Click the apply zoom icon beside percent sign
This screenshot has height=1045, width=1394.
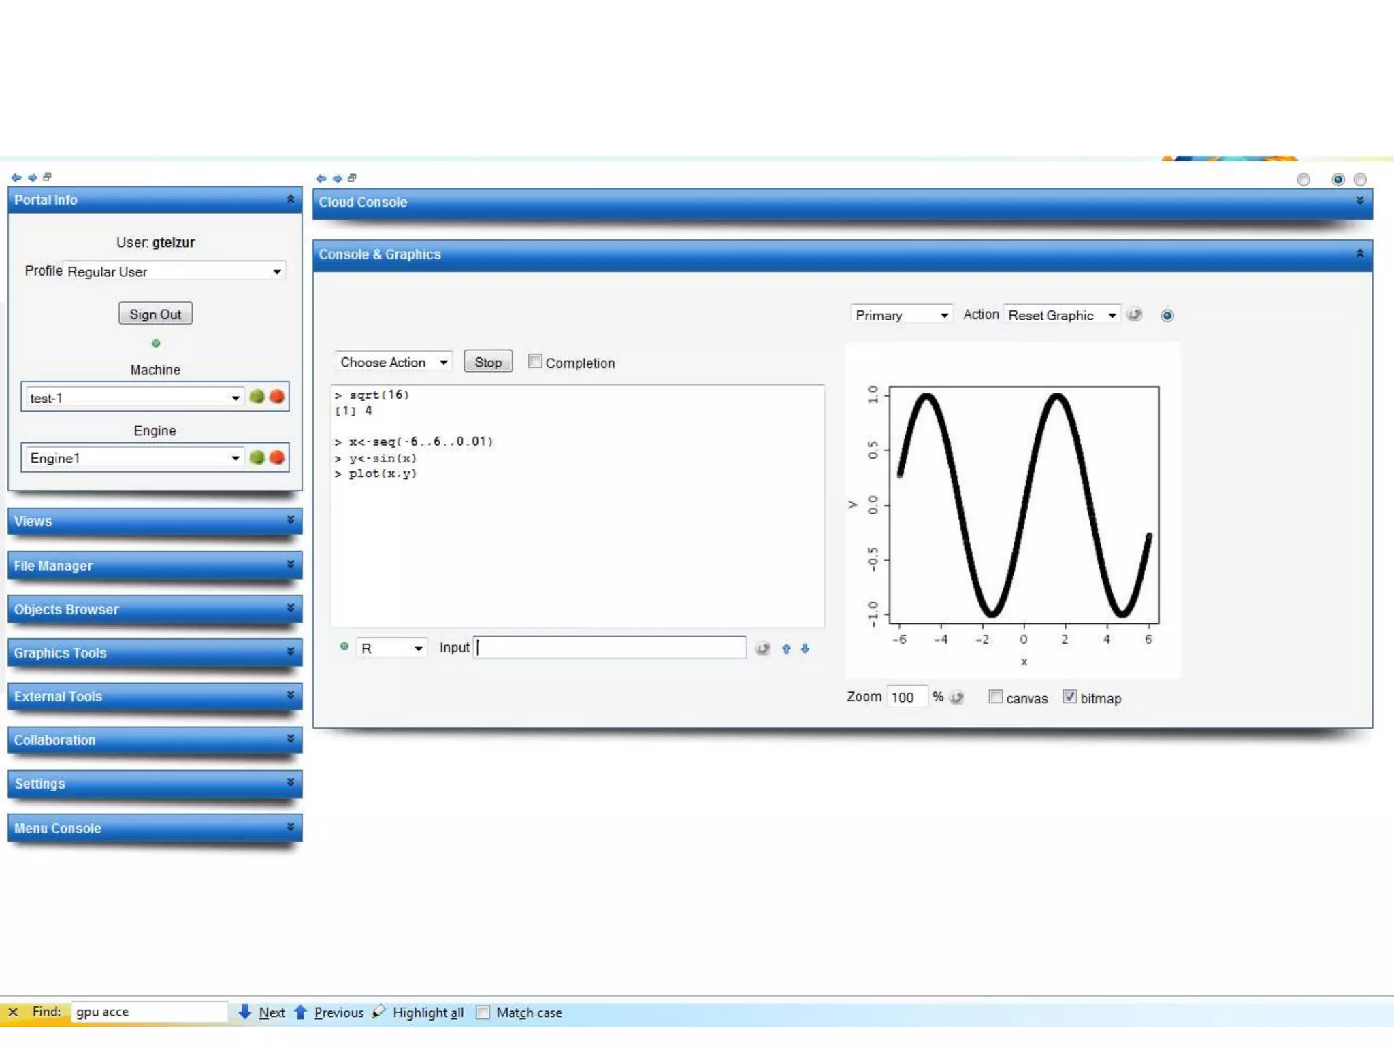[956, 697]
